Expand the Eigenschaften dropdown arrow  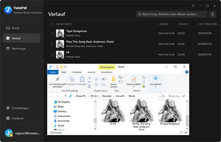coord(133,87)
